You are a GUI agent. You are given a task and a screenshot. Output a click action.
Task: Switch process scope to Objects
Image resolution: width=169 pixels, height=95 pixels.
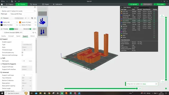pos(16,29)
